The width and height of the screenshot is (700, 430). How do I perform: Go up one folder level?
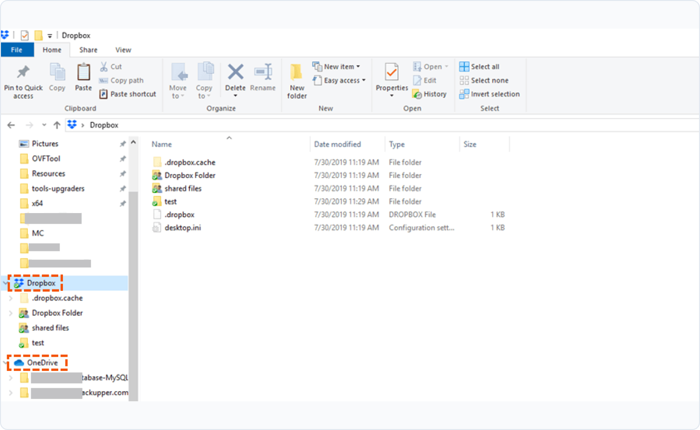coord(57,125)
